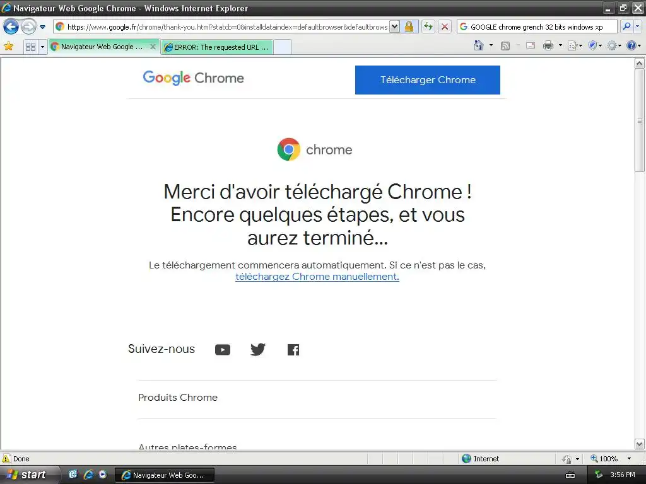Click the chrome logo in page center
The height and width of the screenshot is (484, 646).
click(315, 149)
